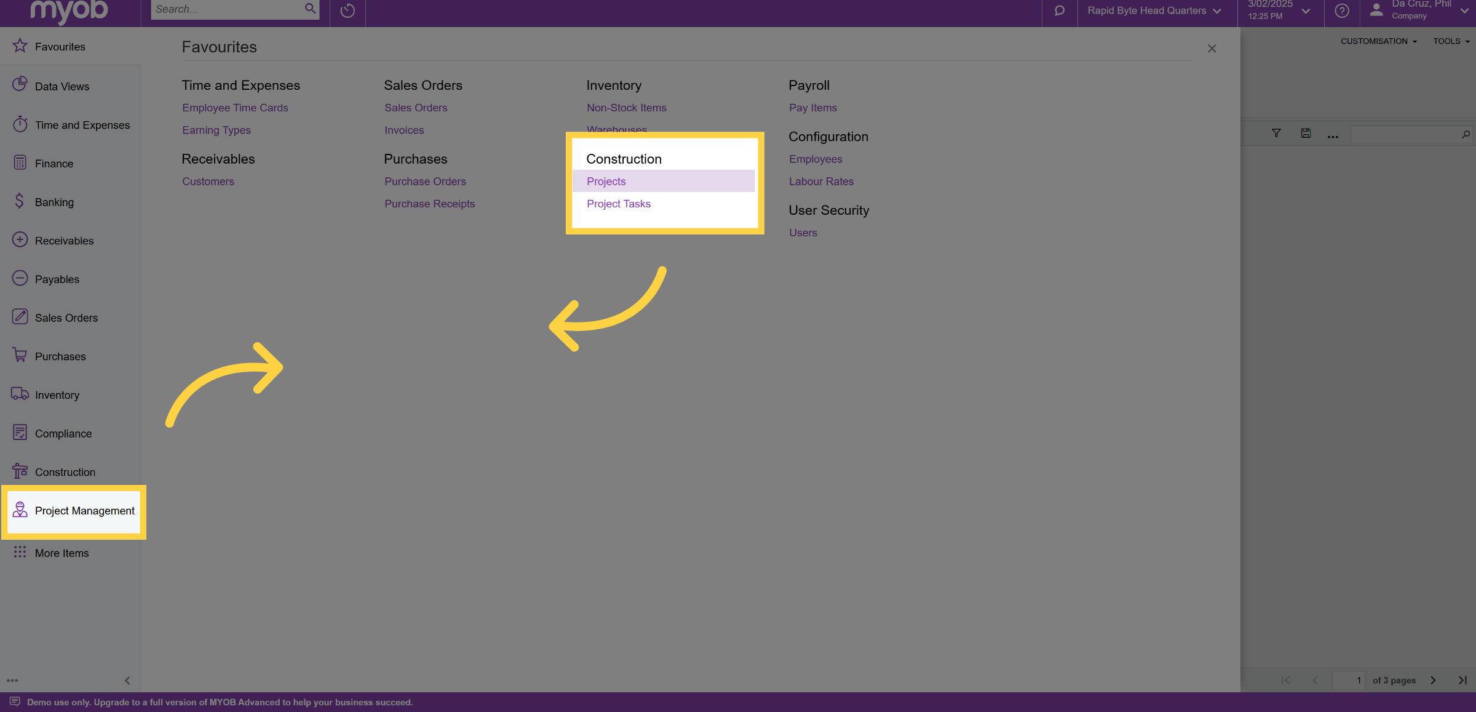1476x712 pixels.
Task: Jump to the last page button
Action: (x=1462, y=680)
